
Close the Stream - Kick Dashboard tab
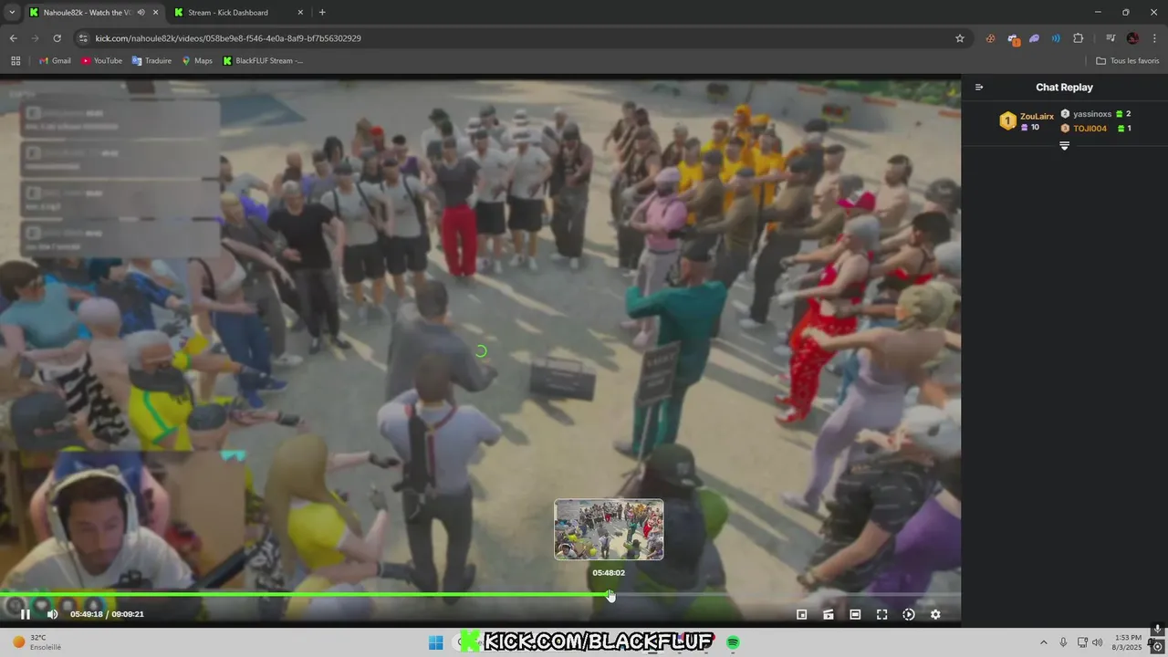(x=298, y=13)
